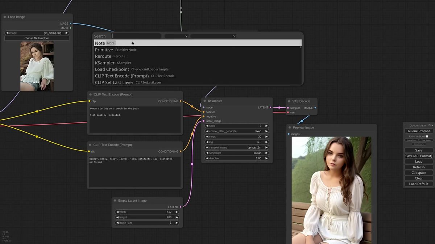Click the generated picture in Preview Image
Viewport: 435px width, 244px height.
tap(331, 190)
